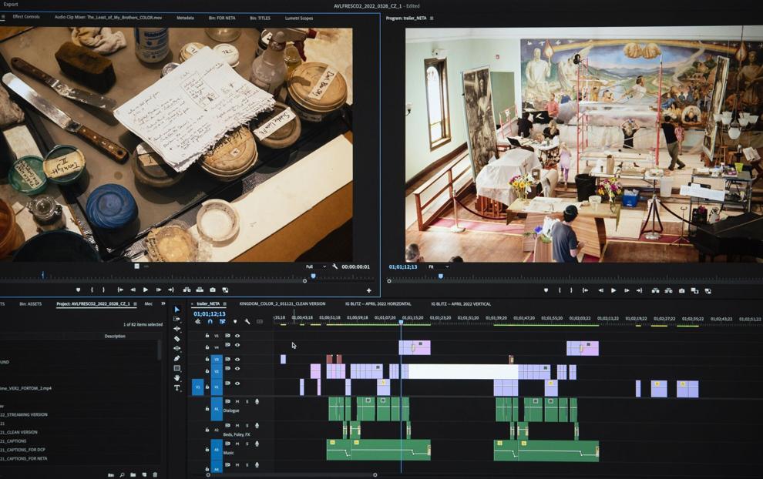Open the Export workspace
This screenshot has width=763, height=479.
tap(11, 5)
